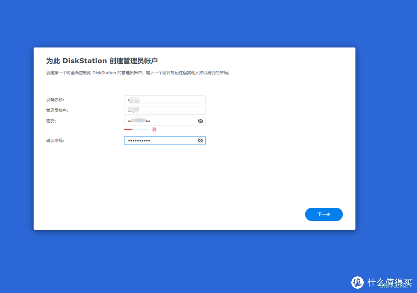Viewport: 417px width, 293px height.
Task: Click the 管理员帐户 input field
Action: click(x=164, y=110)
